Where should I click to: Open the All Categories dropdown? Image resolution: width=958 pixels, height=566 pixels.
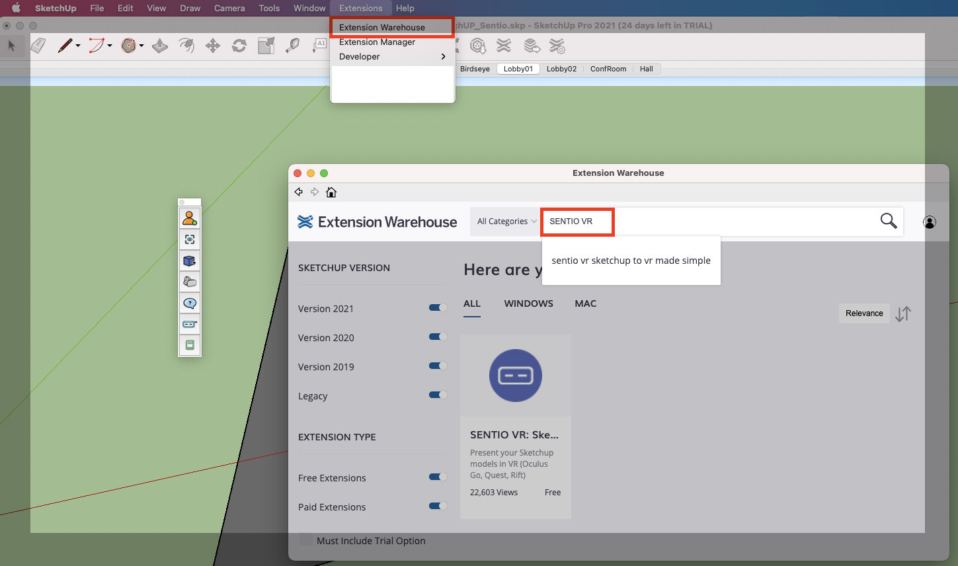[506, 222]
